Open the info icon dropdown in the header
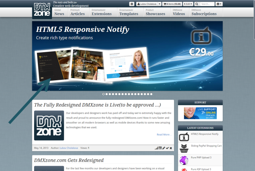Screen dimensions: 255x171 click(x=219, y=4)
